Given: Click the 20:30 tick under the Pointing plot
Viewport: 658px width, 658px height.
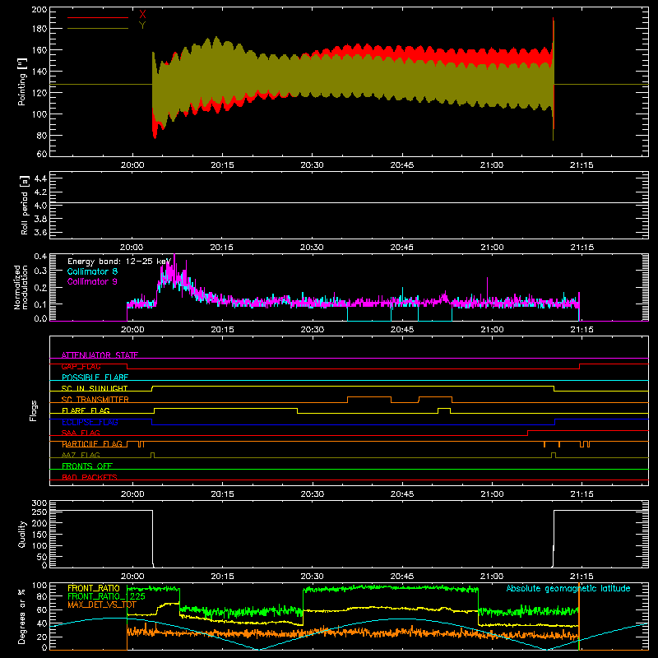Looking at the screenshot, I should click(312, 165).
